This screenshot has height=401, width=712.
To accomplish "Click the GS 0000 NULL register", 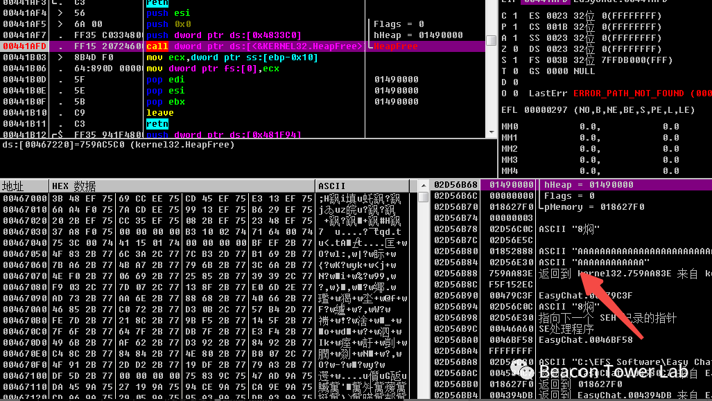I will click(x=562, y=71).
